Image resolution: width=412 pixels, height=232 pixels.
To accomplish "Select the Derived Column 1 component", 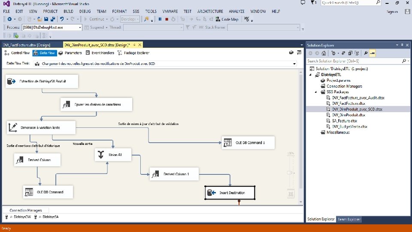I will [x=174, y=174].
